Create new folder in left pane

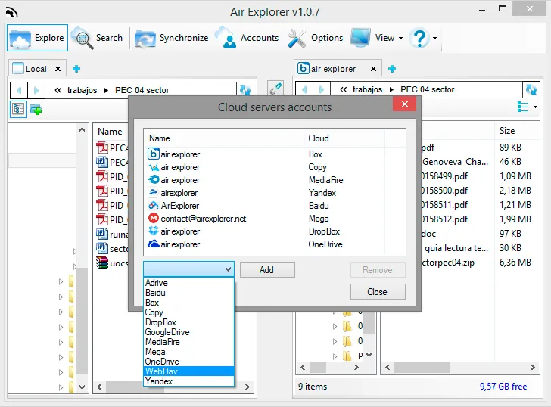pos(36,110)
